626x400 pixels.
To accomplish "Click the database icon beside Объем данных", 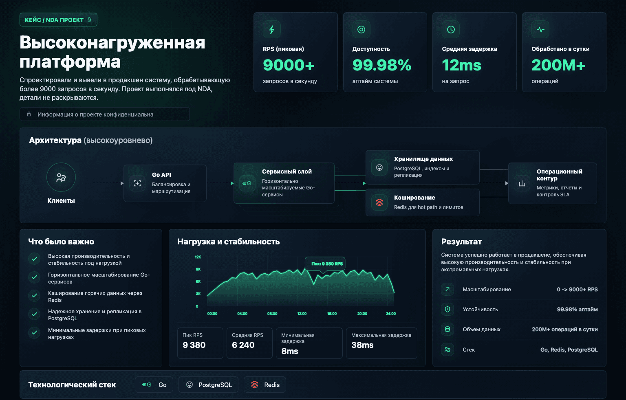I will [x=447, y=329].
